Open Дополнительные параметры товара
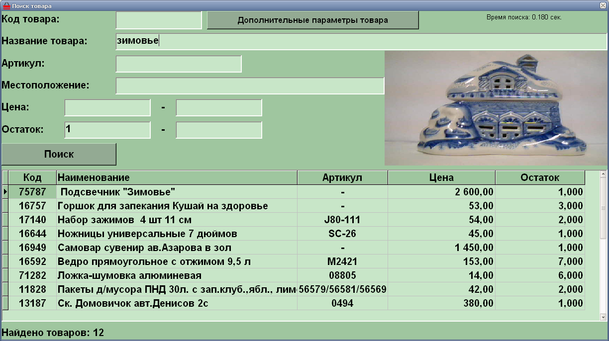 pos(312,20)
